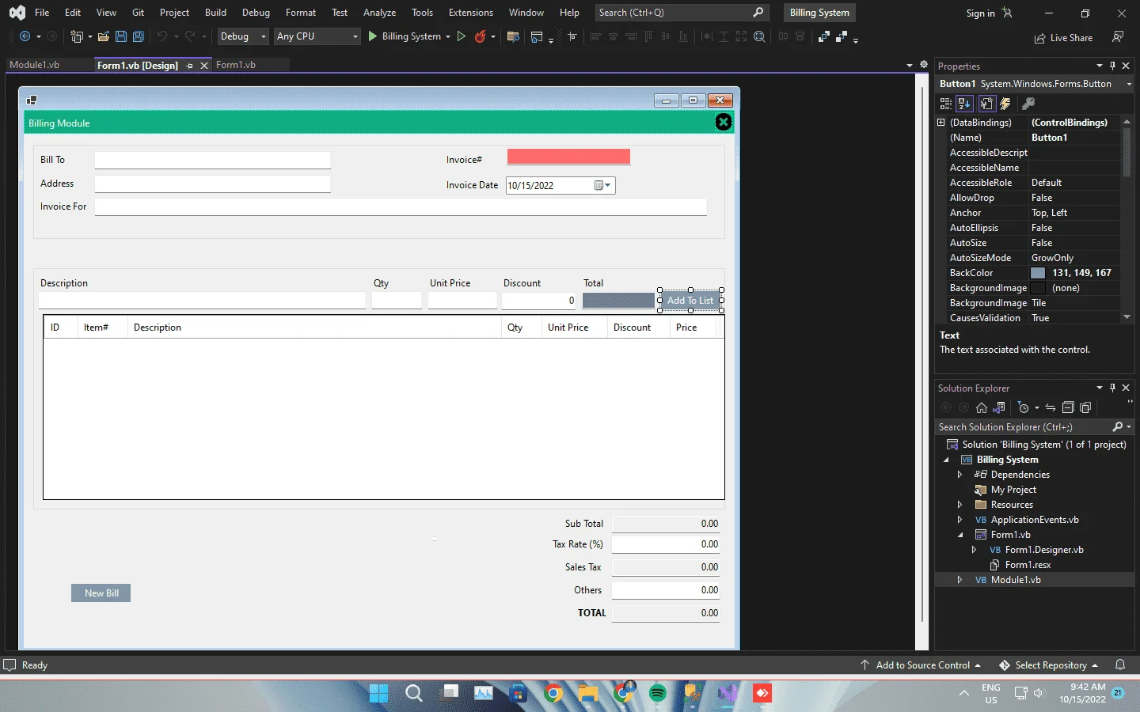Open Spotify from the Windows taskbar
The width and height of the screenshot is (1140, 712).
coord(658,694)
